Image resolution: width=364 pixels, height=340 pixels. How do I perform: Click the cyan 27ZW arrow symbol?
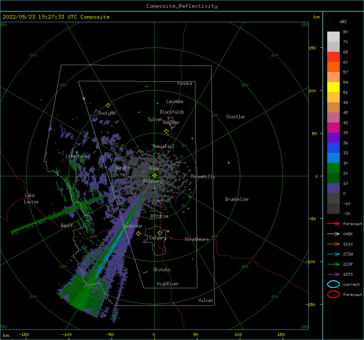(x=333, y=254)
